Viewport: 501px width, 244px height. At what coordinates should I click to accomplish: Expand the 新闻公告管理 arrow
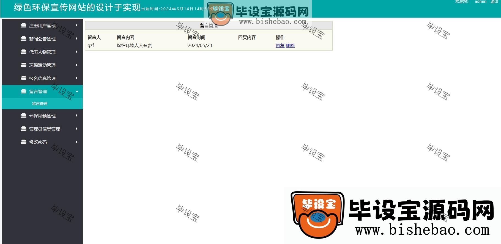76,38
